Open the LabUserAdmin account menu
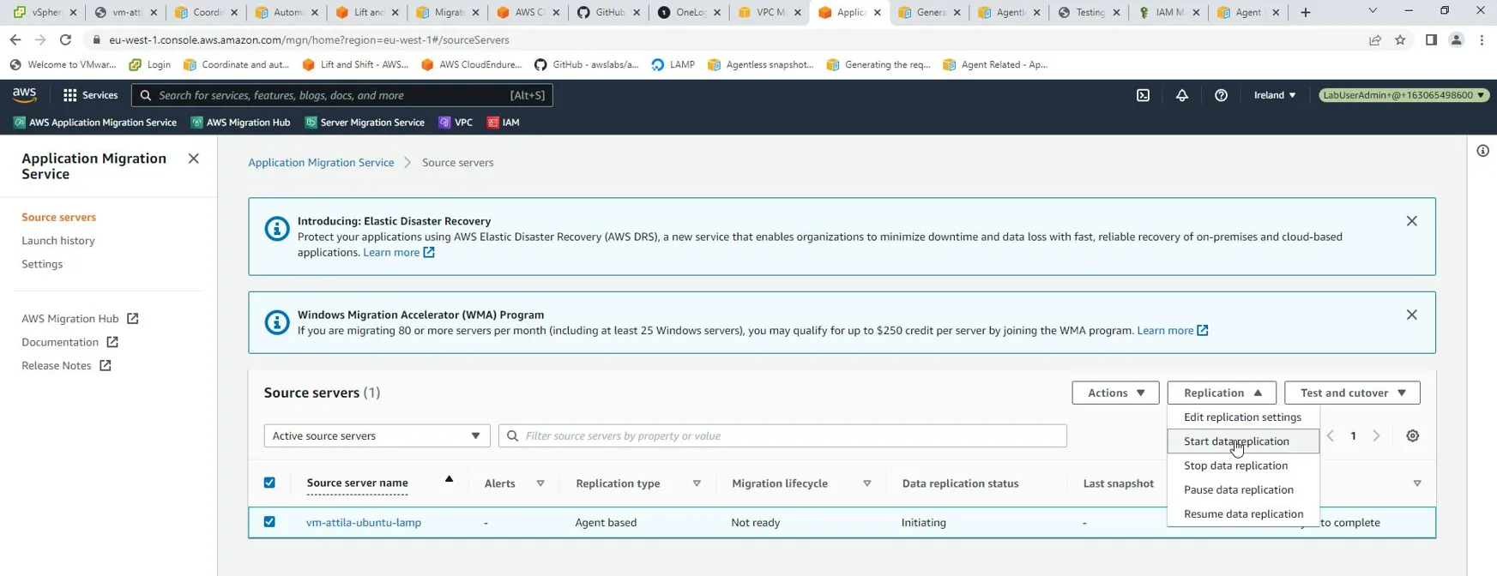The height and width of the screenshot is (576, 1497). 1403,95
